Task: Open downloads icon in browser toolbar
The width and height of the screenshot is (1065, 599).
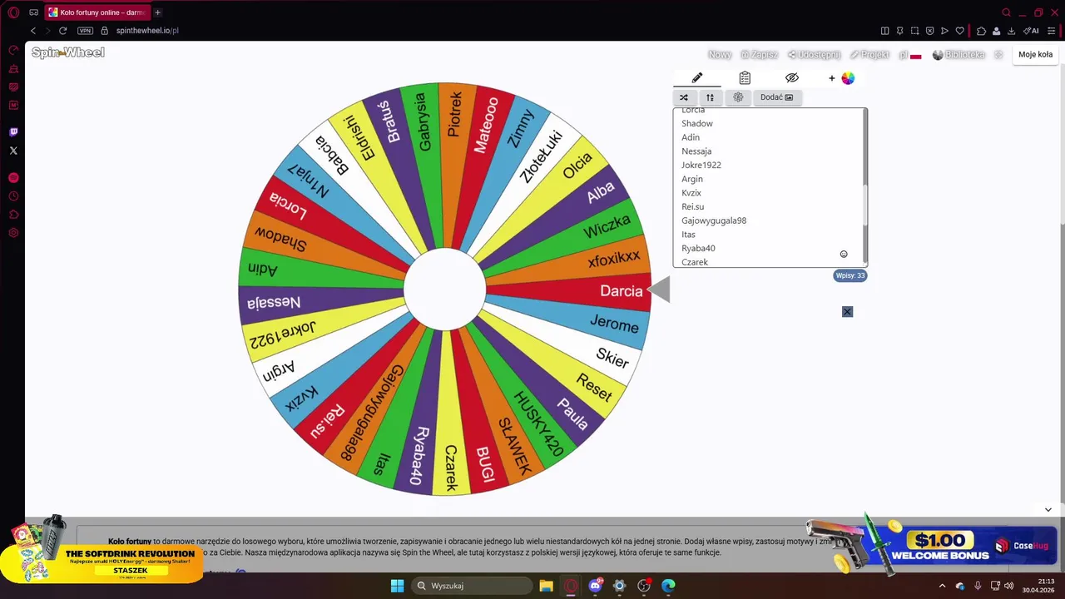Action: point(1012,31)
